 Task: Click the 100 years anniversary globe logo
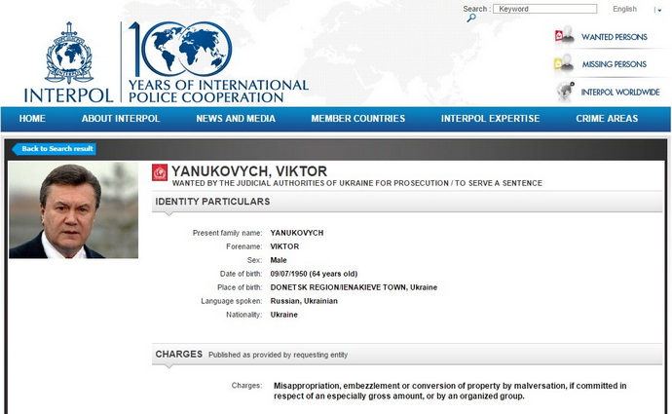[x=180, y=49]
